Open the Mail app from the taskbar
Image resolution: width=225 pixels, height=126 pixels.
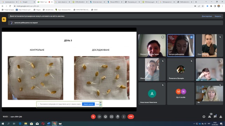(37, 124)
